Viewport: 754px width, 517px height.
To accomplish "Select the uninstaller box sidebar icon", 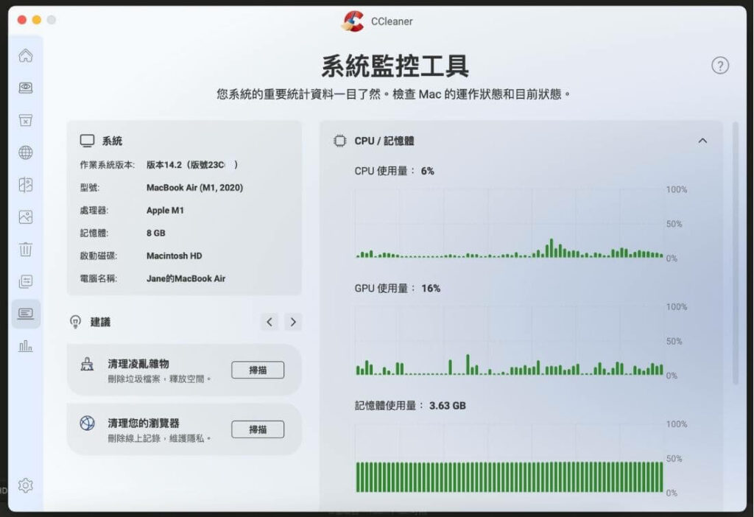I will coord(26,120).
